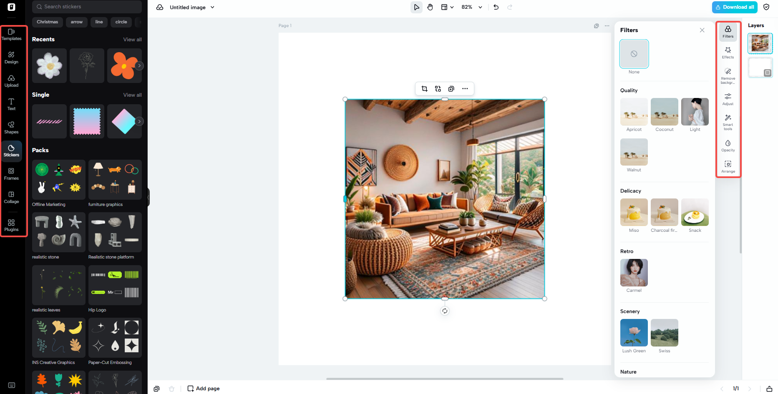Click the Add page button

pos(204,388)
